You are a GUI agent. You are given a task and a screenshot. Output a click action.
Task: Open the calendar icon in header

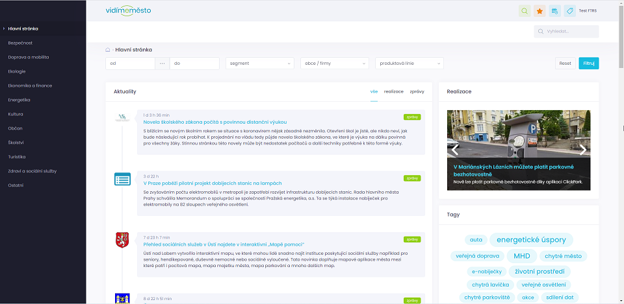[554, 11]
